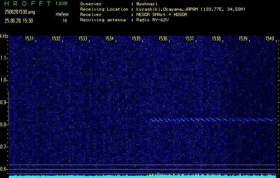Click the 1532 time marker
The image size is (280, 178).
[x=56, y=38]
